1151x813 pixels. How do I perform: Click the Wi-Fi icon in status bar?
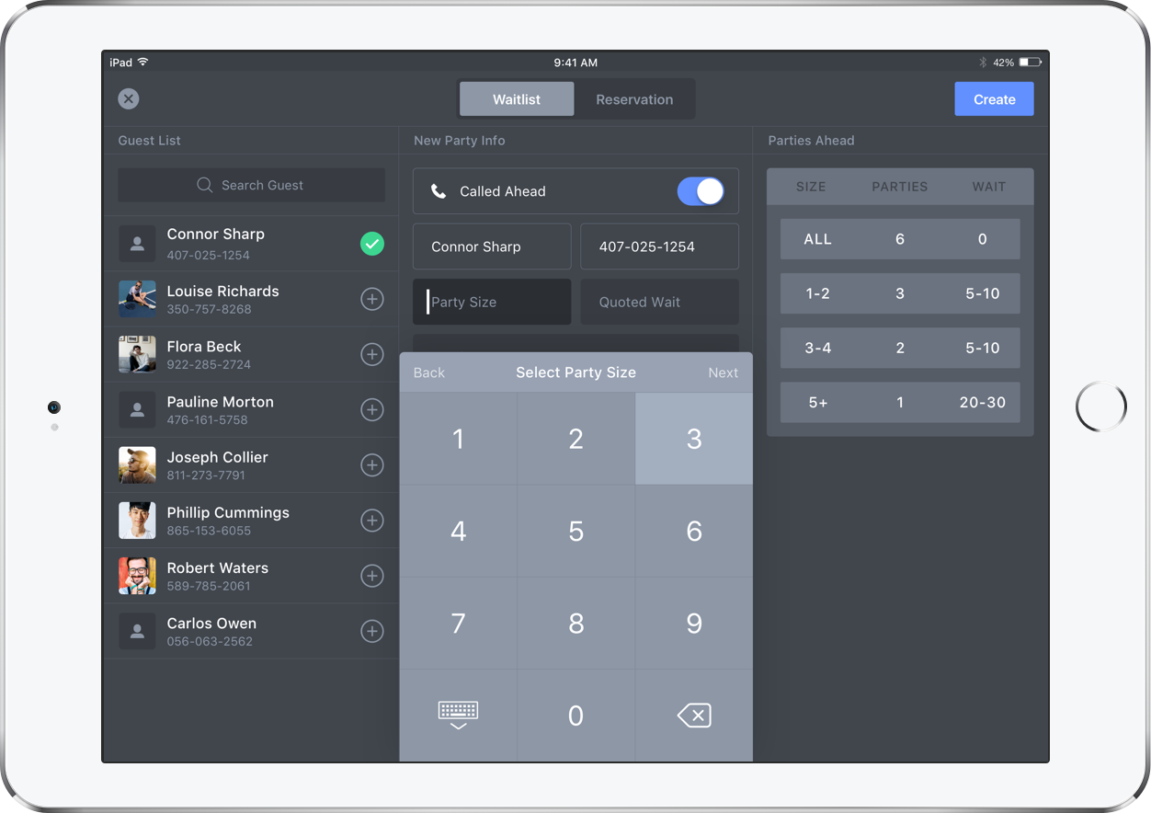[x=143, y=63]
